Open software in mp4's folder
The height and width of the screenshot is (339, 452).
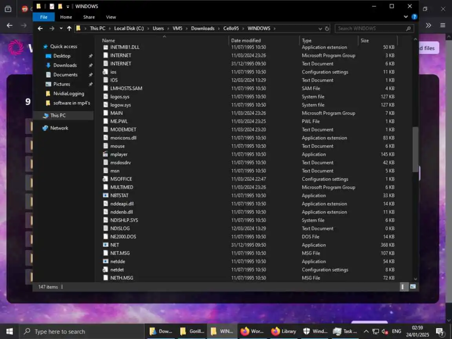tap(71, 103)
